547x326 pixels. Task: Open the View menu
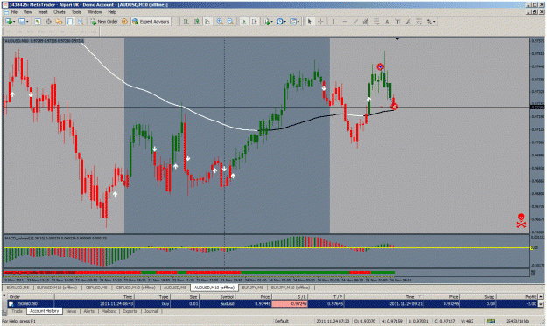pyautogui.click(x=27, y=12)
